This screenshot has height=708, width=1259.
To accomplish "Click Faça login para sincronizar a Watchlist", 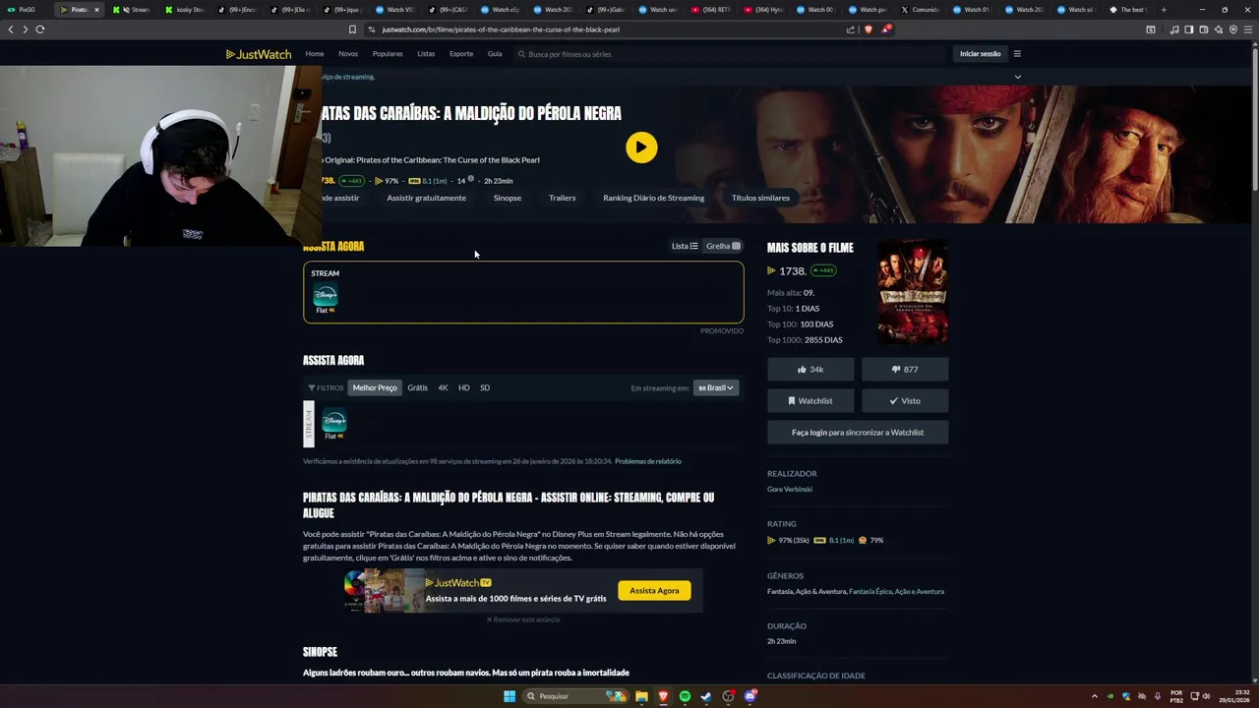I will pyautogui.click(x=858, y=433).
